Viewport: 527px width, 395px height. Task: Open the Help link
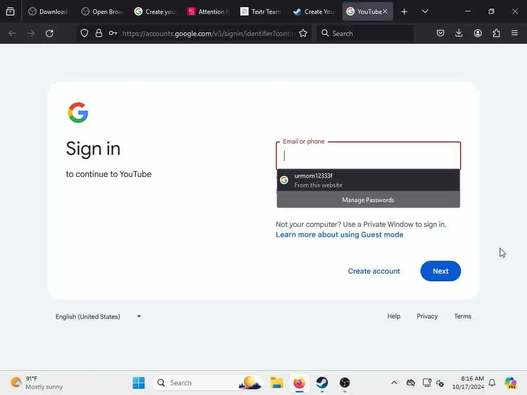coord(394,316)
